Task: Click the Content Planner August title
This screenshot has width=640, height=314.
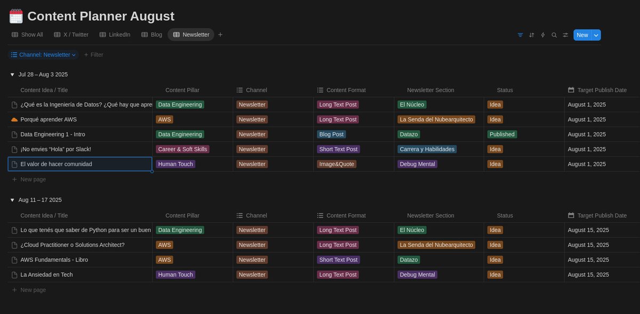Action: (101, 16)
